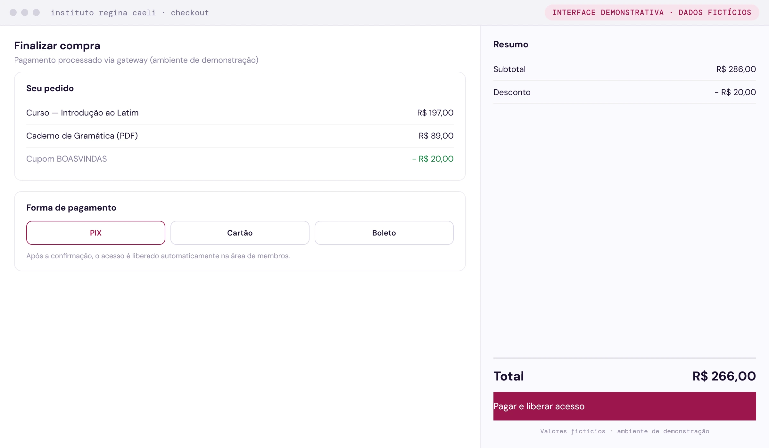Click the access confirmation note text
This screenshot has height=448, width=769.
(x=158, y=256)
